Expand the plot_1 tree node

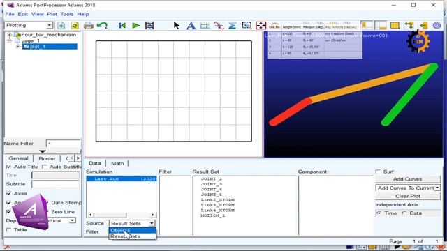[x=18, y=47]
